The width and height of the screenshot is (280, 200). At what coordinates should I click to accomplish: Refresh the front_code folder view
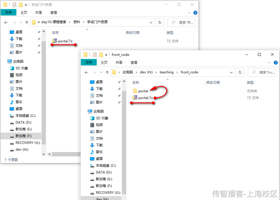[x=240, y=72]
